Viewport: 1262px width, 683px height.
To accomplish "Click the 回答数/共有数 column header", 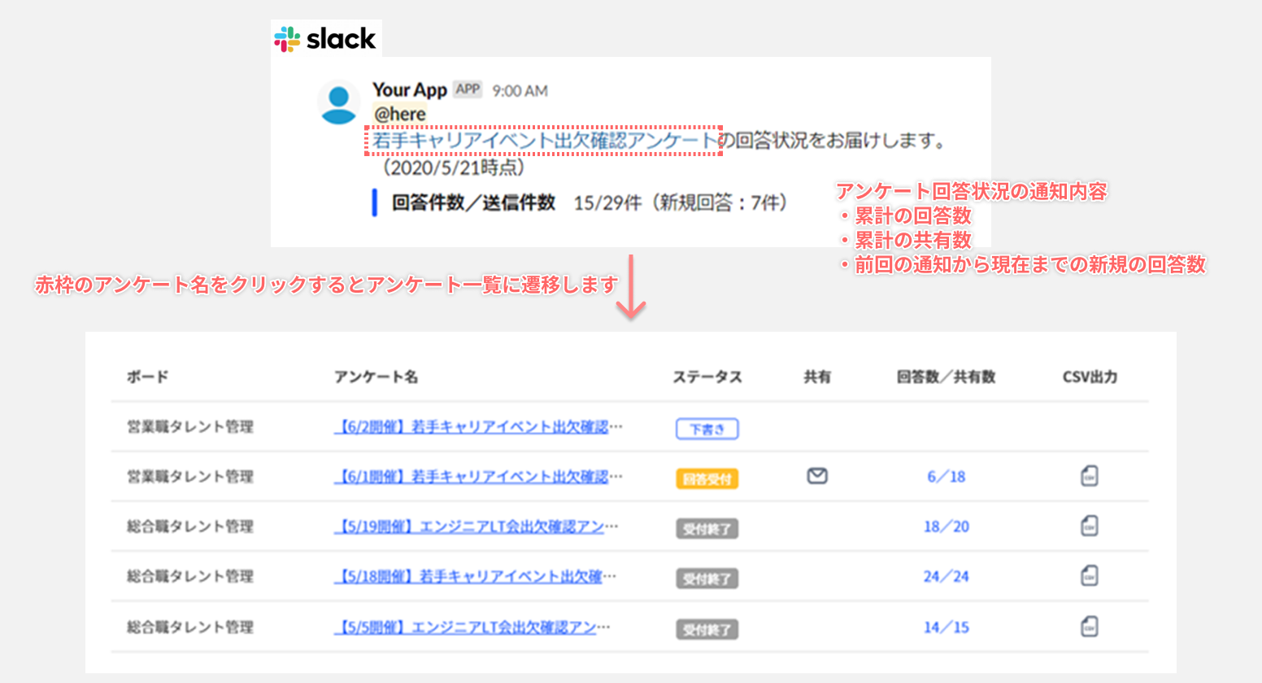I will click(946, 376).
